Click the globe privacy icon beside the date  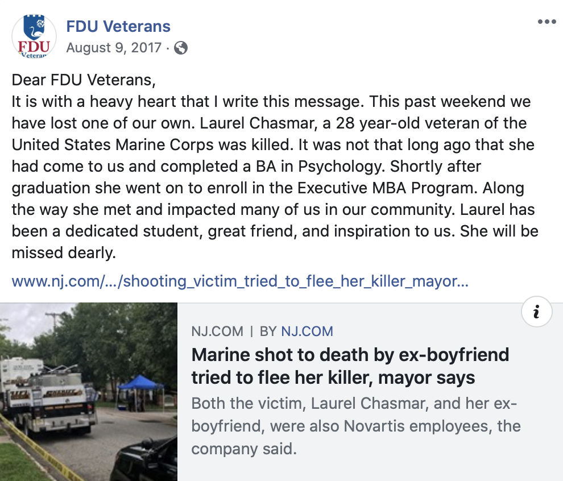pyautogui.click(x=181, y=48)
